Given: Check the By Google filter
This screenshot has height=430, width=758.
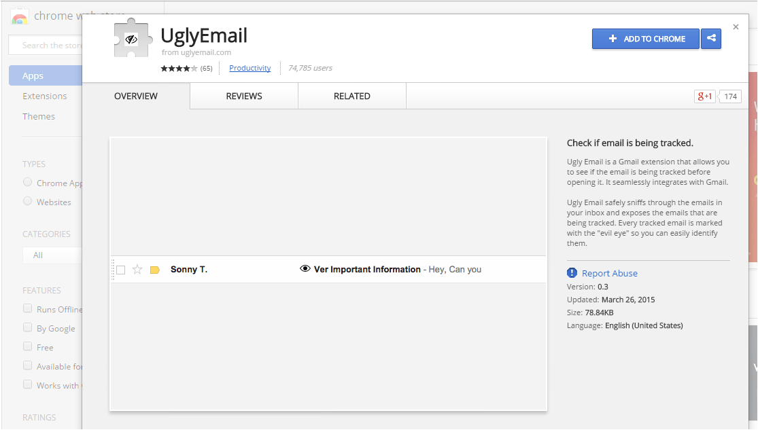Looking at the screenshot, I should coord(28,327).
